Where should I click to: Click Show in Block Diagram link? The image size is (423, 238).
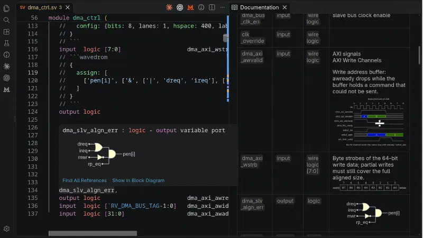click(x=138, y=180)
